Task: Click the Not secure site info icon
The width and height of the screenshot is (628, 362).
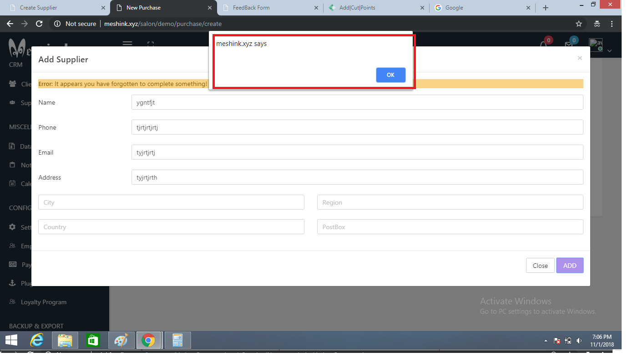Action: [57, 24]
